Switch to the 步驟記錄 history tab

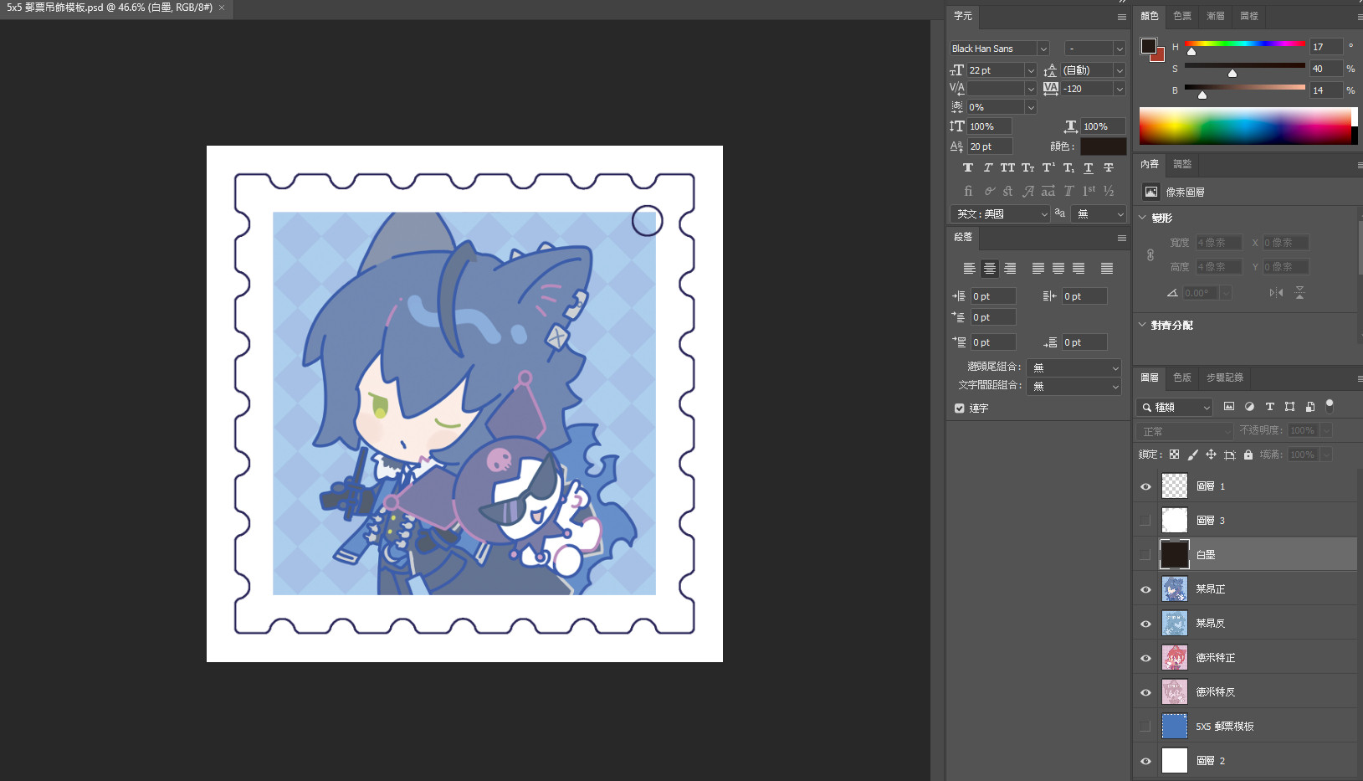coord(1225,378)
